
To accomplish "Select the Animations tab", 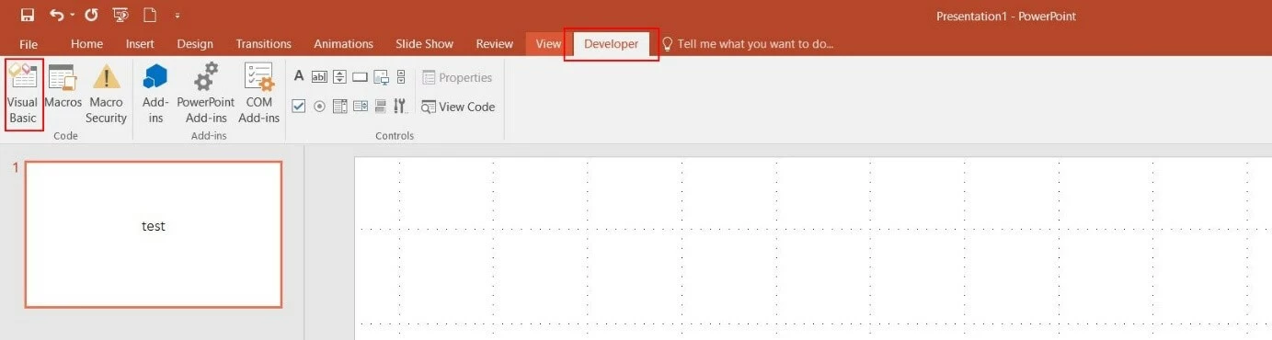I will 344,44.
